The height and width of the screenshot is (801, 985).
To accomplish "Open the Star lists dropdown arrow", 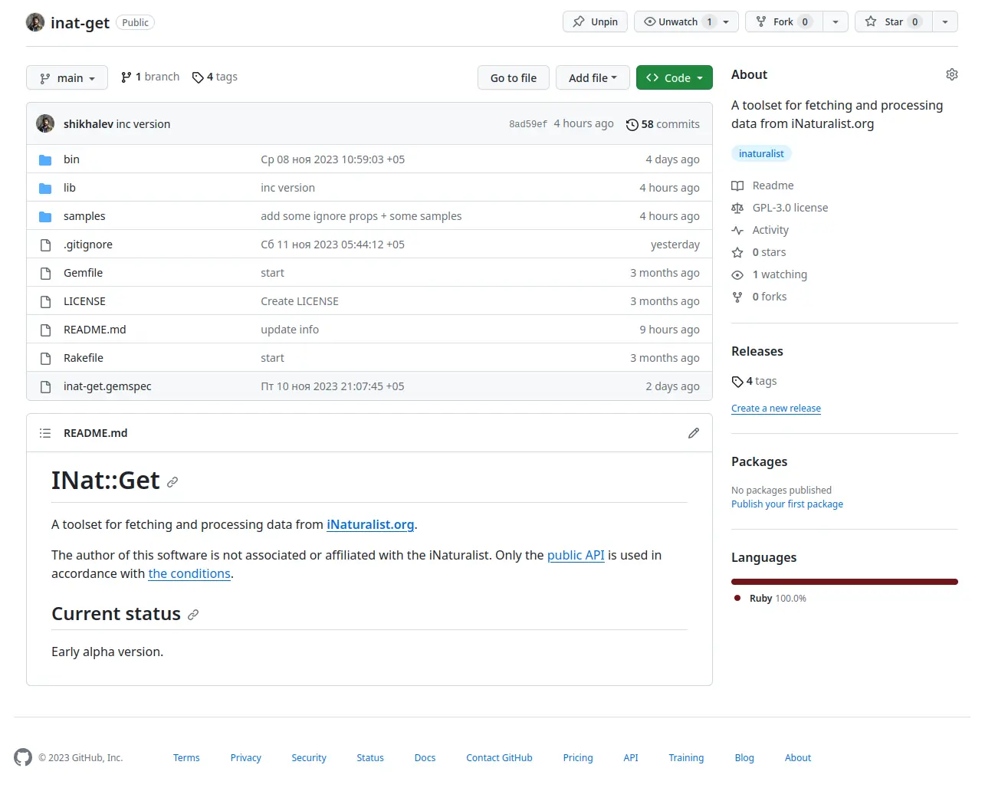I will [x=945, y=21].
